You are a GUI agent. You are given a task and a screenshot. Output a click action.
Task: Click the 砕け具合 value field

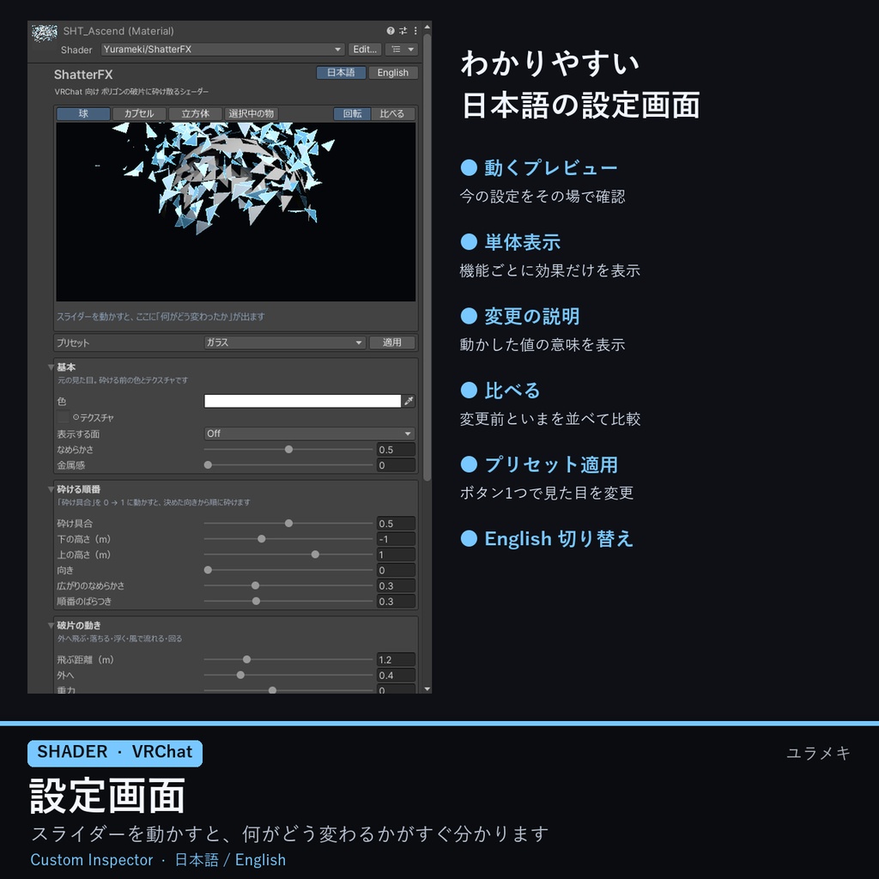coord(396,524)
